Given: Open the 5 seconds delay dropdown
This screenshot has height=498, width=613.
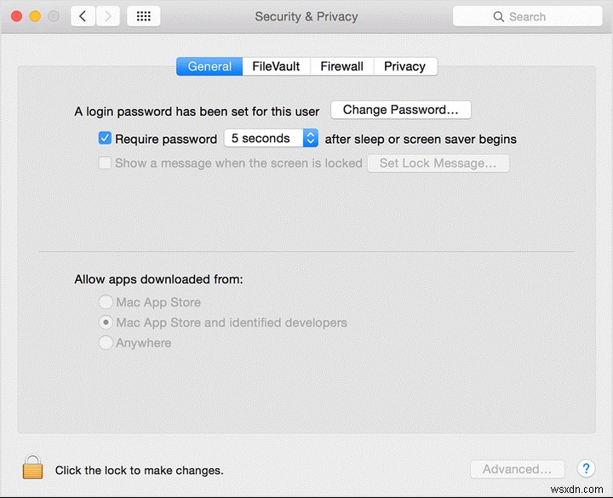Looking at the screenshot, I should point(271,138).
